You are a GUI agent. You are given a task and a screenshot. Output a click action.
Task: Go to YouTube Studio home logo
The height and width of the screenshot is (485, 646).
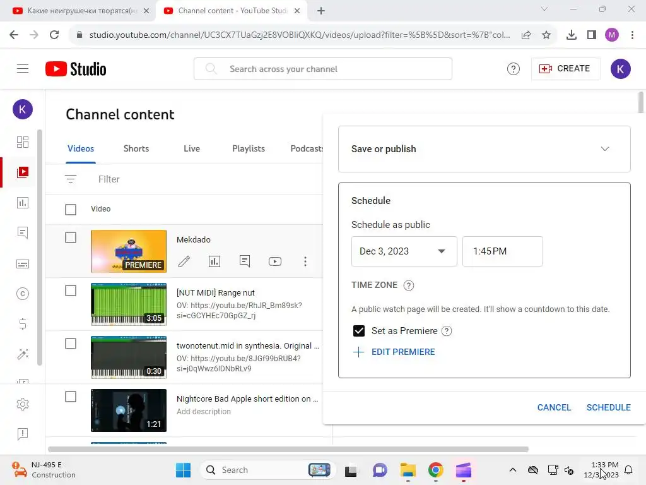[x=76, y=69]
